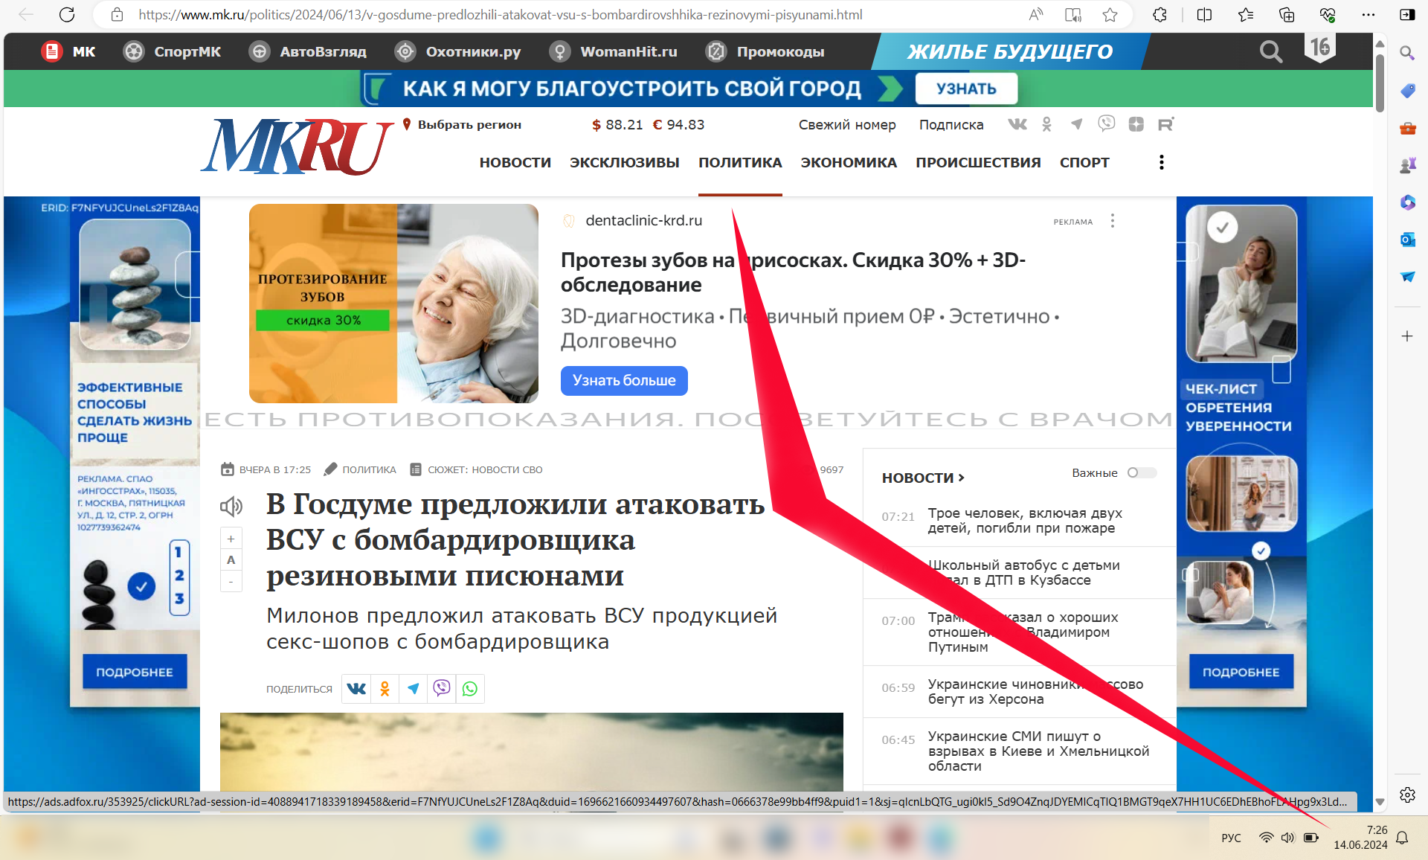Open the 07:21 news item about the fire
This screenshot has height=860, width=1428.
coord(1025,520)
